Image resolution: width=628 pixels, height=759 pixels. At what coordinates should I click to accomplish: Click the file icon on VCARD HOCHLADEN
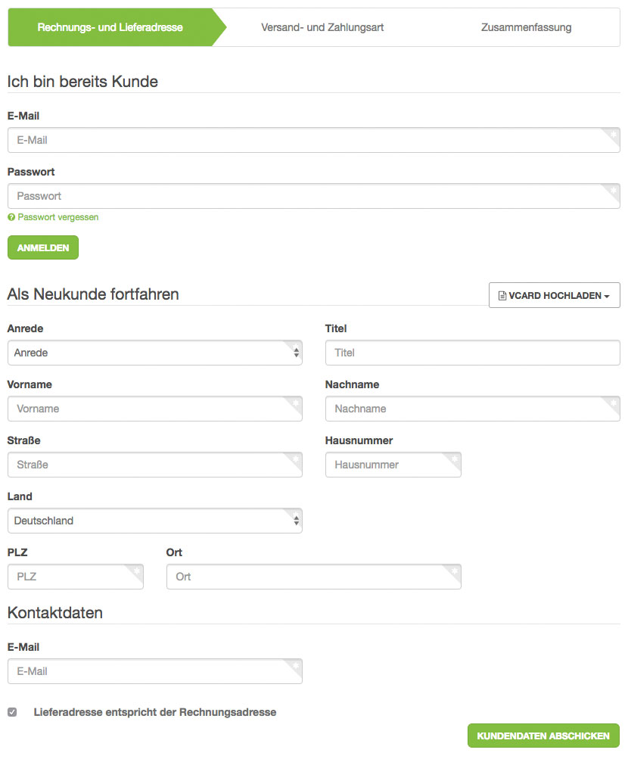click(502, 295)
